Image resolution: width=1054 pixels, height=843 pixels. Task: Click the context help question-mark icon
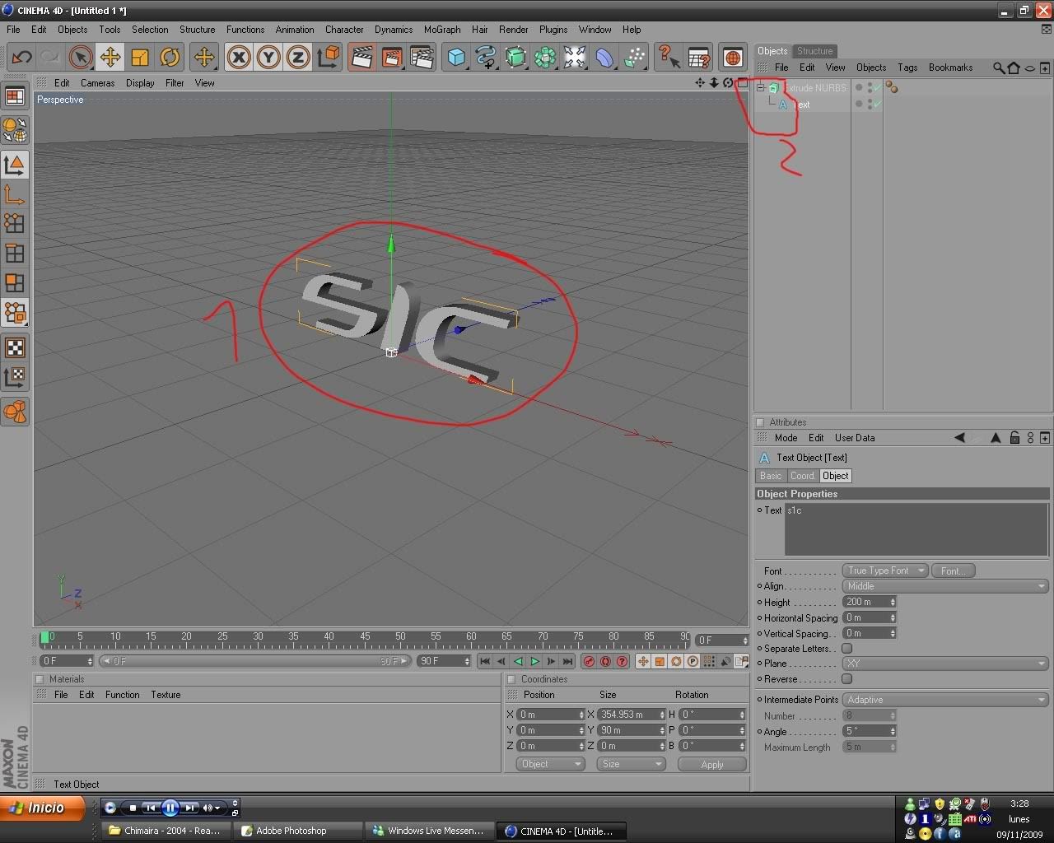pos(669,57)
